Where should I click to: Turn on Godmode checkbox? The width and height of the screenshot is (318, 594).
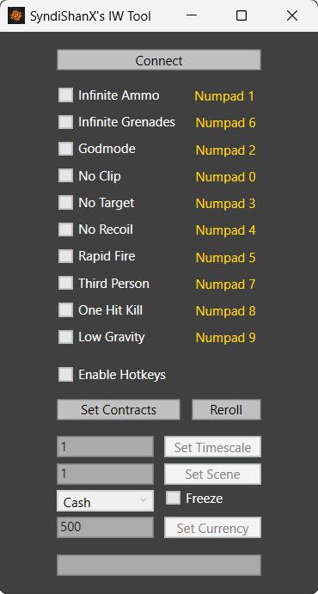click(65, 149)
